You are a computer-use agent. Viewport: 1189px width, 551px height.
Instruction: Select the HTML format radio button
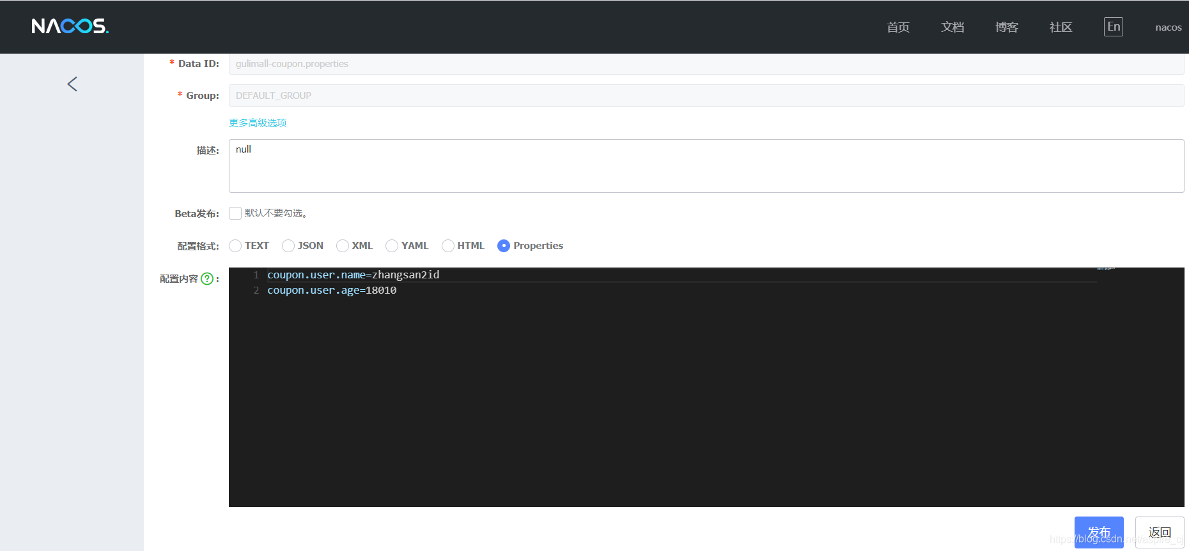448,246
